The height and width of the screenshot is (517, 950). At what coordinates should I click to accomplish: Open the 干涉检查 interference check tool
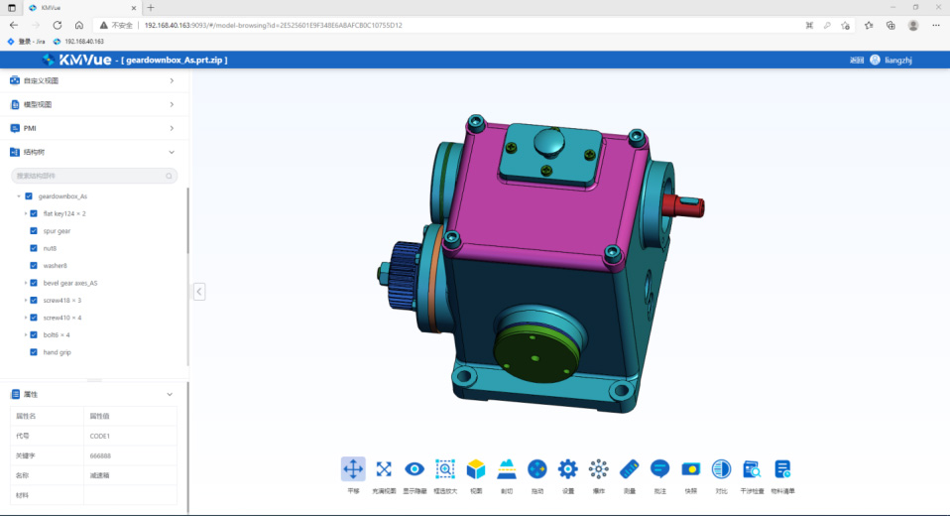[752, 469]
